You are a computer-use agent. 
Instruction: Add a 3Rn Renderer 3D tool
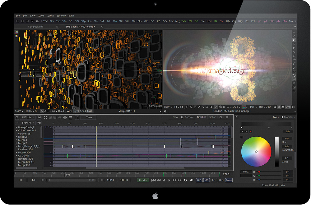tap(115, 21)
